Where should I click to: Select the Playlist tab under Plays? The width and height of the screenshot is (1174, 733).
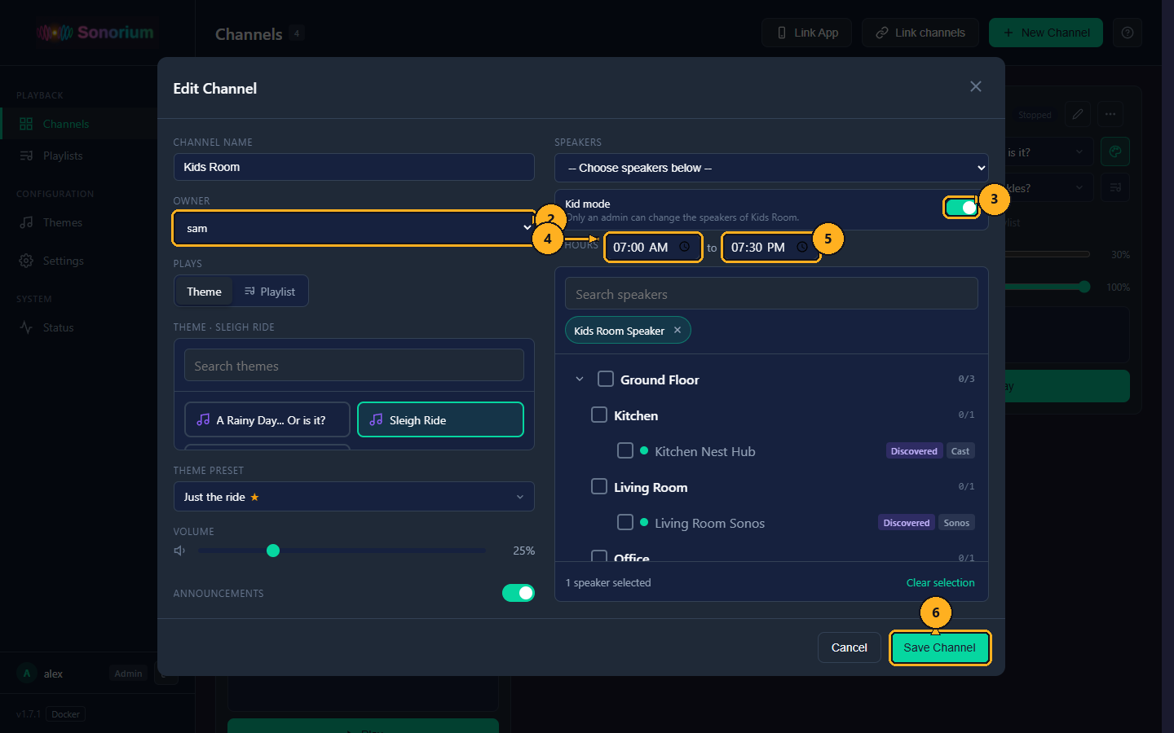click(x=270, y=292)
